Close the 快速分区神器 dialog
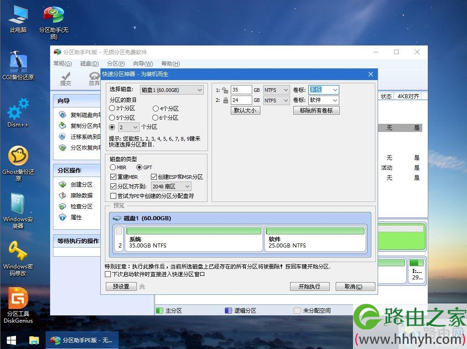Viewport: 467px width, 349px height. point(371,74)
